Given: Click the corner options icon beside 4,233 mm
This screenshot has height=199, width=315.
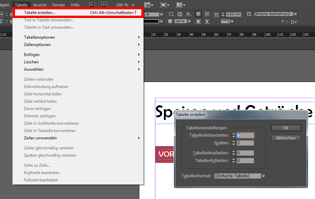Looking at the screenshot, I should (x=216, y=14).
